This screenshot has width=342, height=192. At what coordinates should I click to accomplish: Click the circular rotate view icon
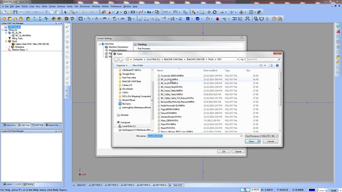tap(215, 12)
